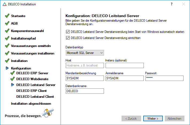Viewport: 190px width, 125px height.
Task: Select the AGB step
Action: (14, 24)
